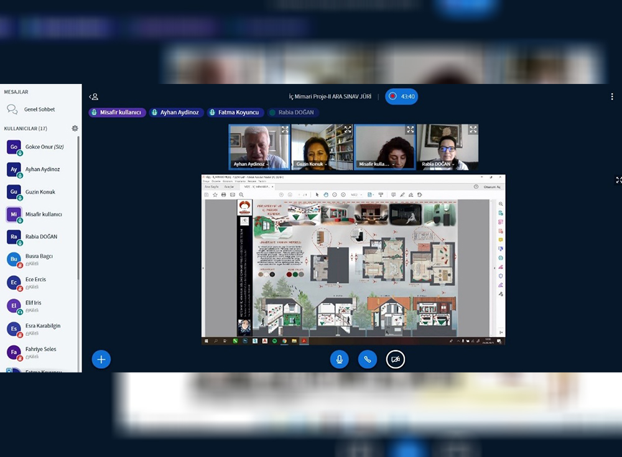Click the Fatma Koyuncu talking indicator
This screenshot has width=622, height=457.
[234, 113]
